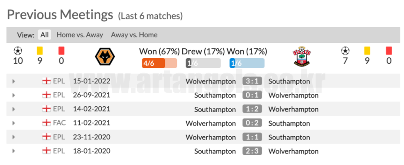Click the right soccer ball goals icon
404x165 pixels.
[x=345, y=51]
